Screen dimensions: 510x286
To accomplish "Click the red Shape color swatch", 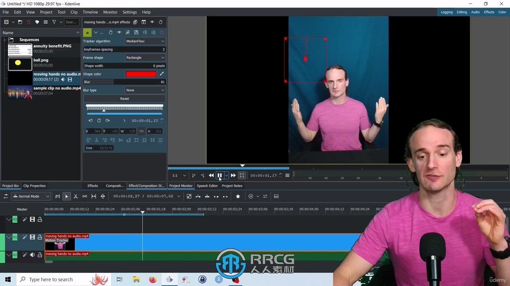I will click(141, 74).
